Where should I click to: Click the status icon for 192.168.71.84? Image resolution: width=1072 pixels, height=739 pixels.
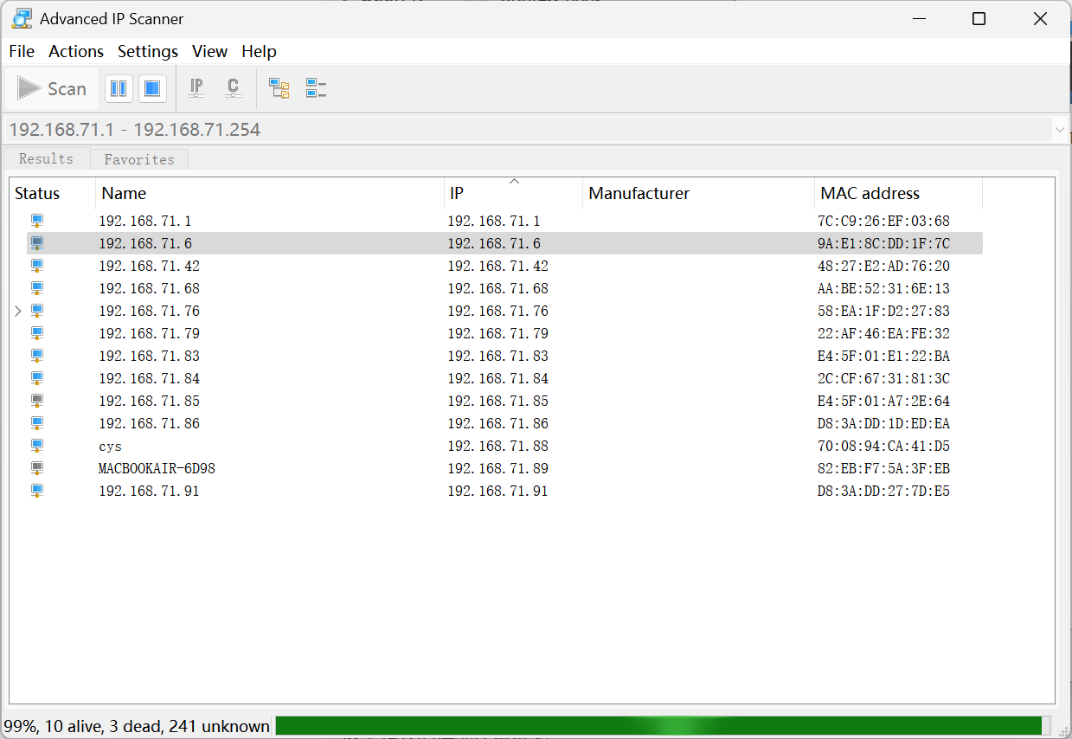point(37,378)
